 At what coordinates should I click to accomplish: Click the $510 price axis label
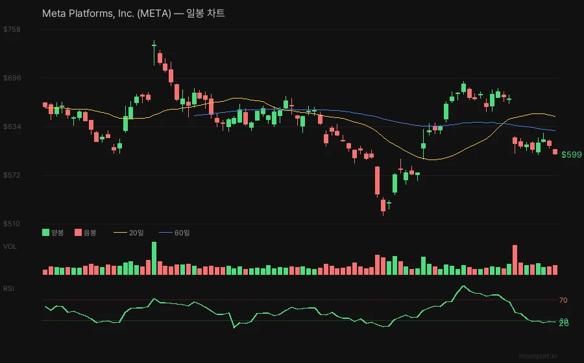pos(12,224)
